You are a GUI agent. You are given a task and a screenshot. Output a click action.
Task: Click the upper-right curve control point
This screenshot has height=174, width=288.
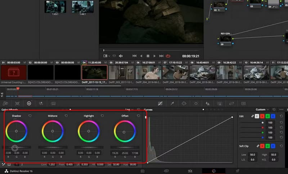[x=232, y=117]
